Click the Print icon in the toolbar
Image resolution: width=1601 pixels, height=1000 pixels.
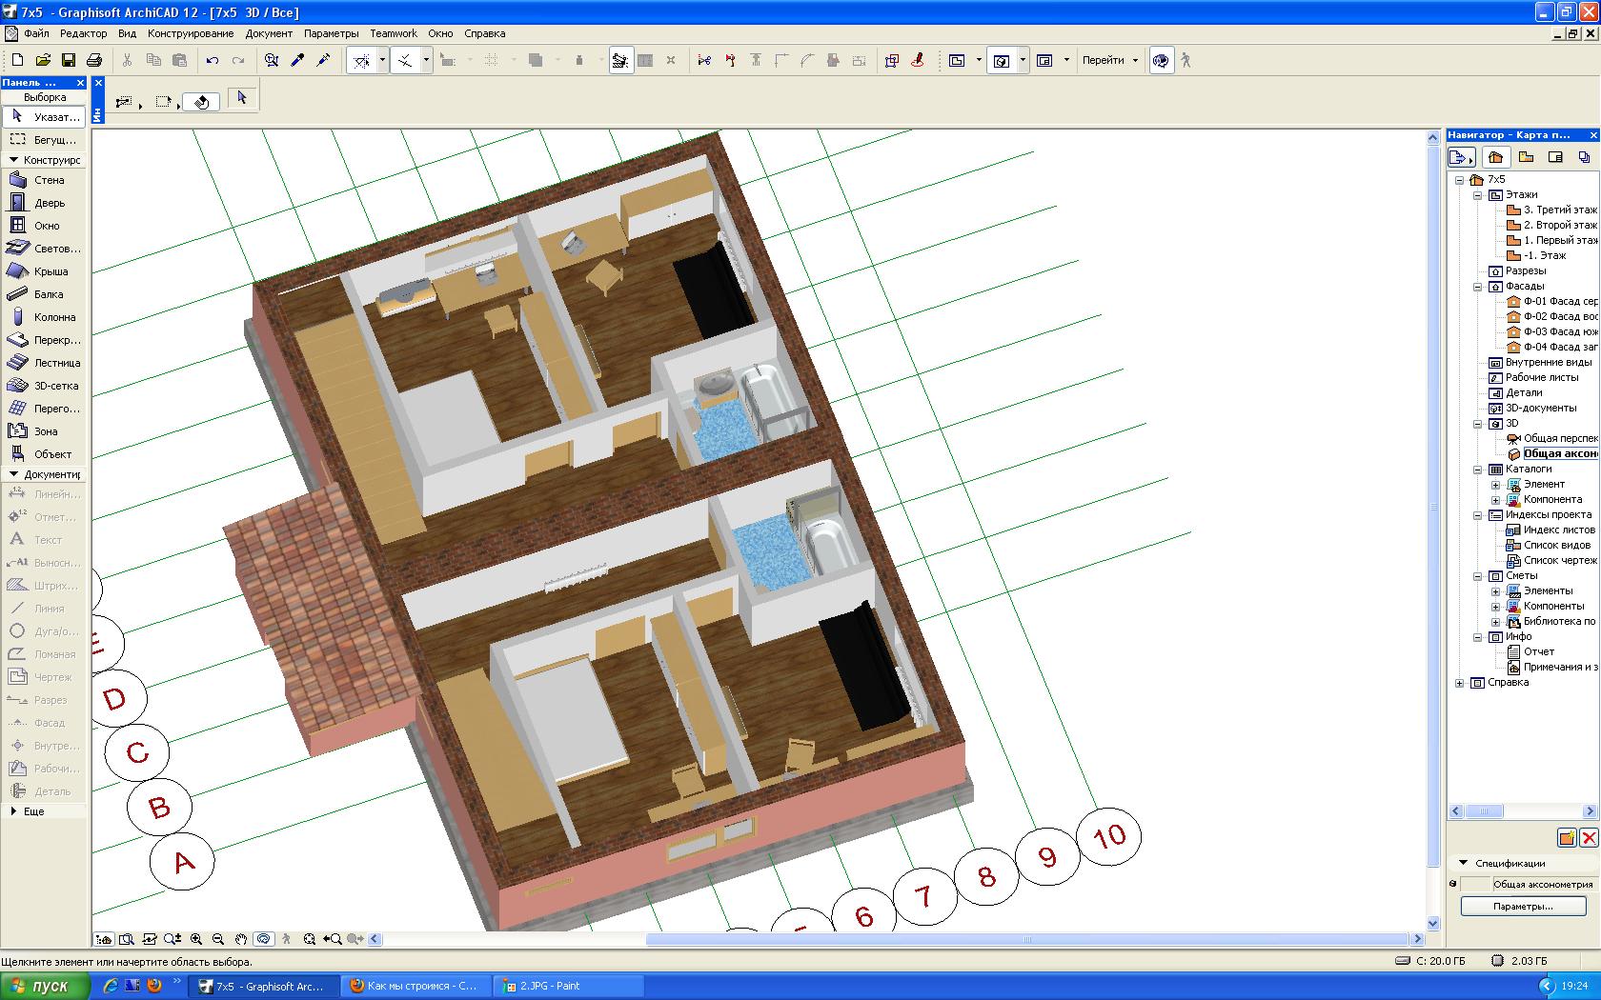click(x=94, y=60)
